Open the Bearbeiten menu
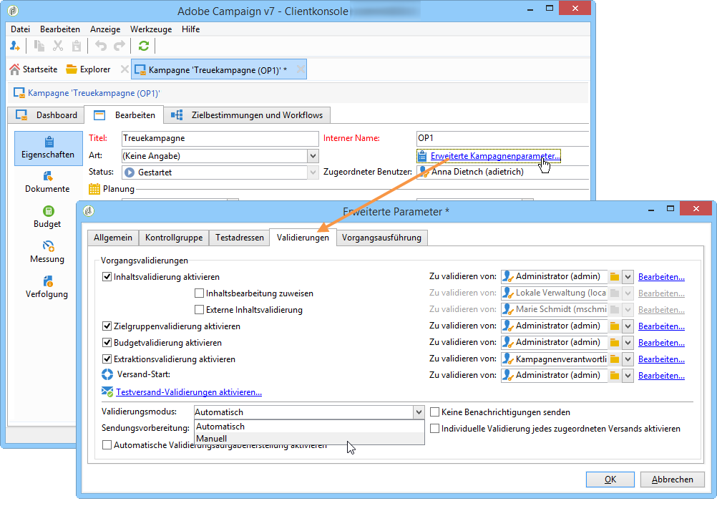This screenshot has height=506, width=717. tap(60, 29)
